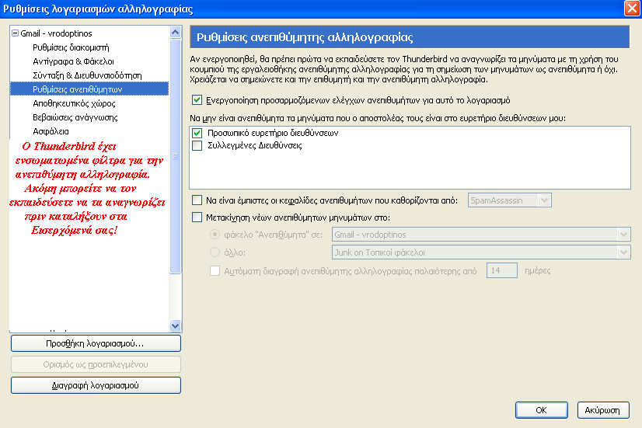Click the account tree scroll up arrow
Viewport: 642px width, 428px height.
[175, 33]
